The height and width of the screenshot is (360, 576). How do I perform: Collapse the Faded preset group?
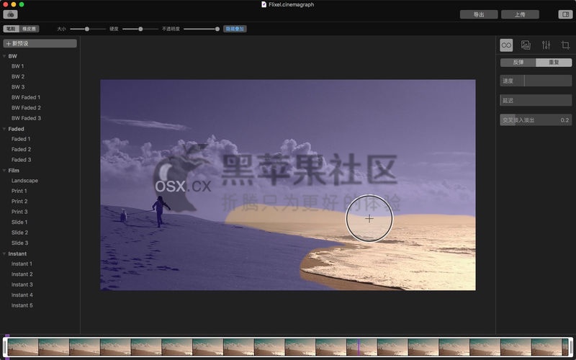coord(4,129)
